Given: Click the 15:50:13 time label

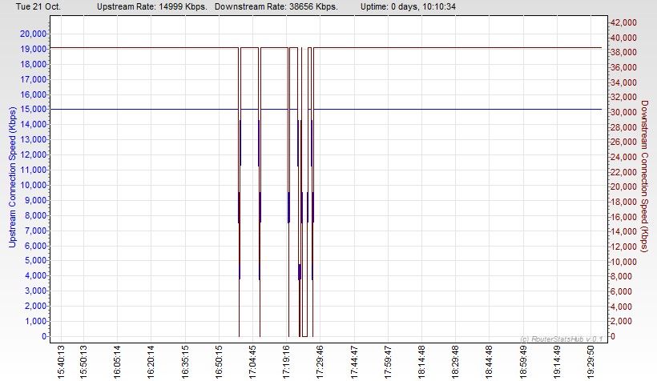Looking at the screenshot, I should (83, 362).
